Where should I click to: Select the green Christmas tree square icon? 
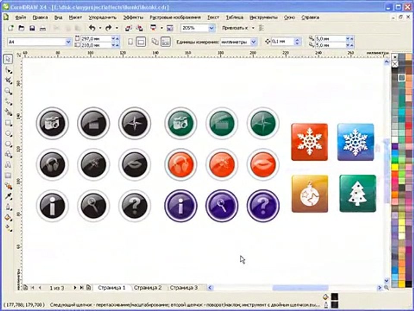tap(358, 194)
